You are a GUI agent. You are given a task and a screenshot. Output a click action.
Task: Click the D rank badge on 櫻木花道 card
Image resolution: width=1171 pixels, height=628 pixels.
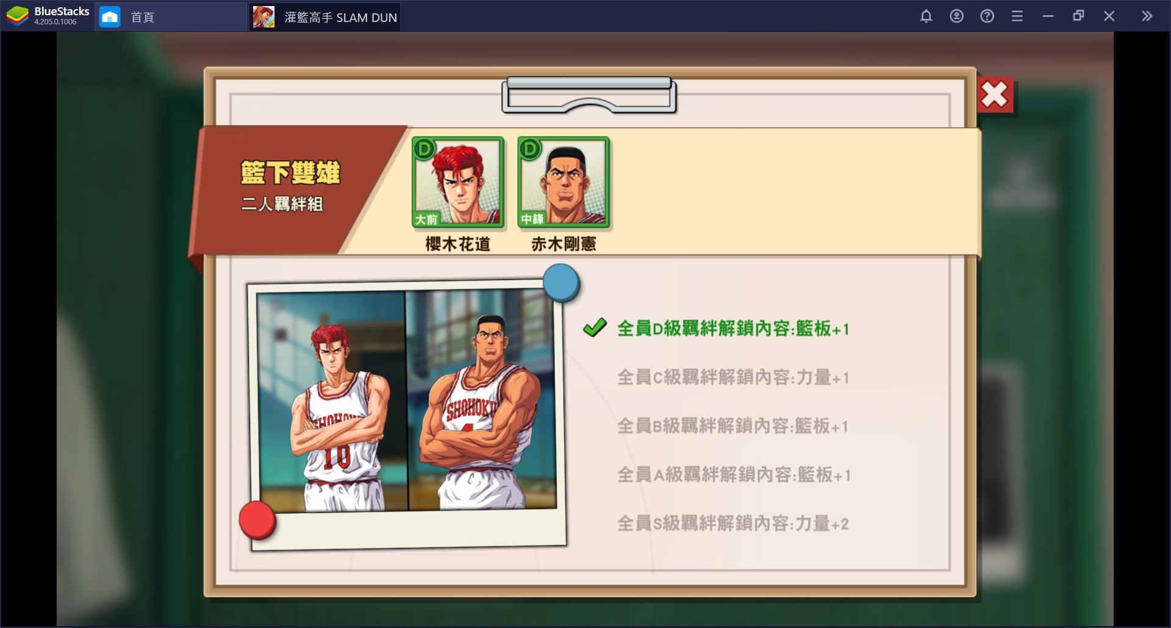click(x=424, y=149)
